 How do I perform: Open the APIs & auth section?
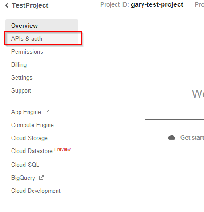(41, 38)
